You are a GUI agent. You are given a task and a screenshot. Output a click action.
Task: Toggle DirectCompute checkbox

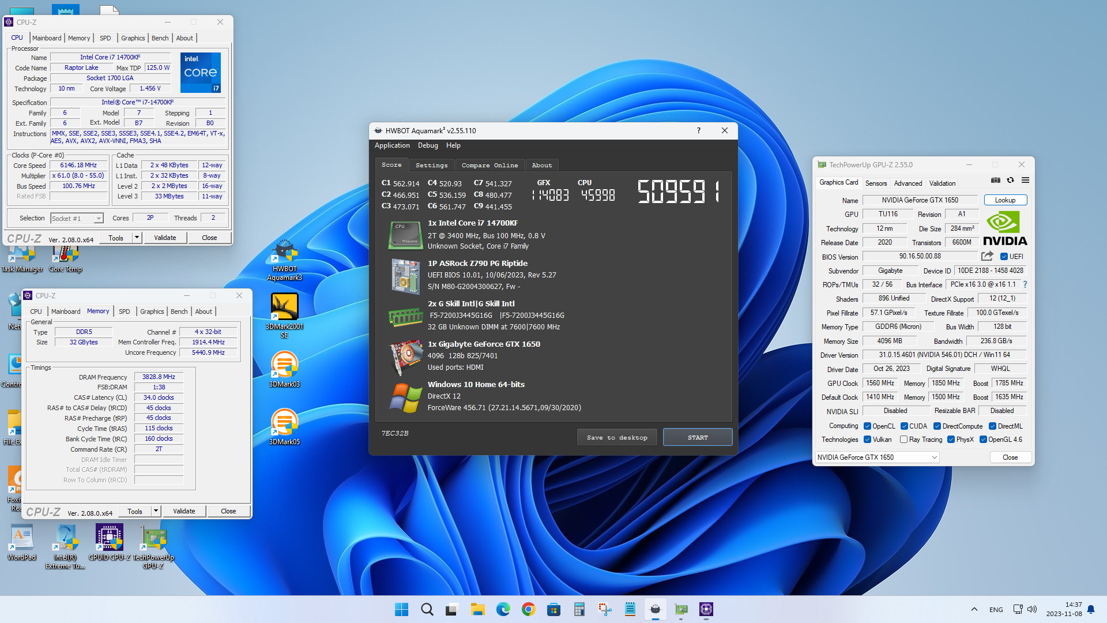(x=937, y=426)
